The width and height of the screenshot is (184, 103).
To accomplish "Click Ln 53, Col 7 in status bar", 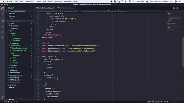I will 150,102.
